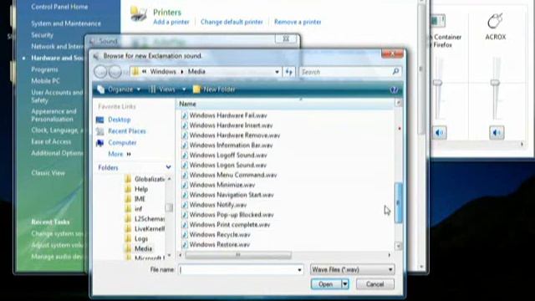This screenshot has width=535, height=301.
Task: Collapse the Folders pane chevron
Action: point(168,167)
